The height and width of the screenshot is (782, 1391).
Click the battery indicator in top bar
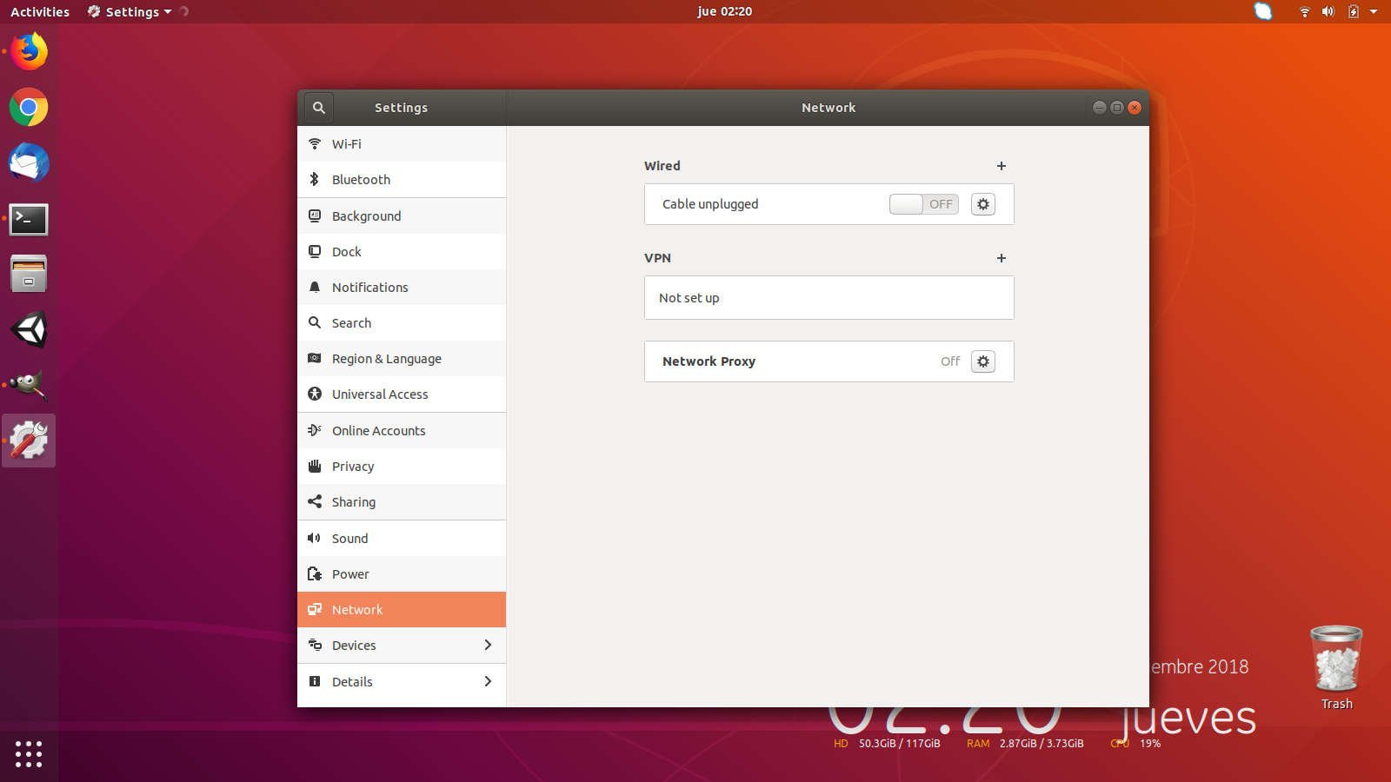coord(1353,11)
